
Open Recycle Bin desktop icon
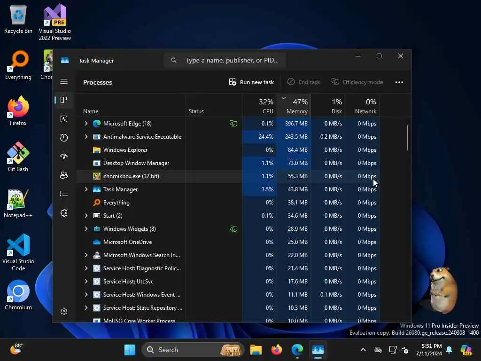tap(18, 19)
